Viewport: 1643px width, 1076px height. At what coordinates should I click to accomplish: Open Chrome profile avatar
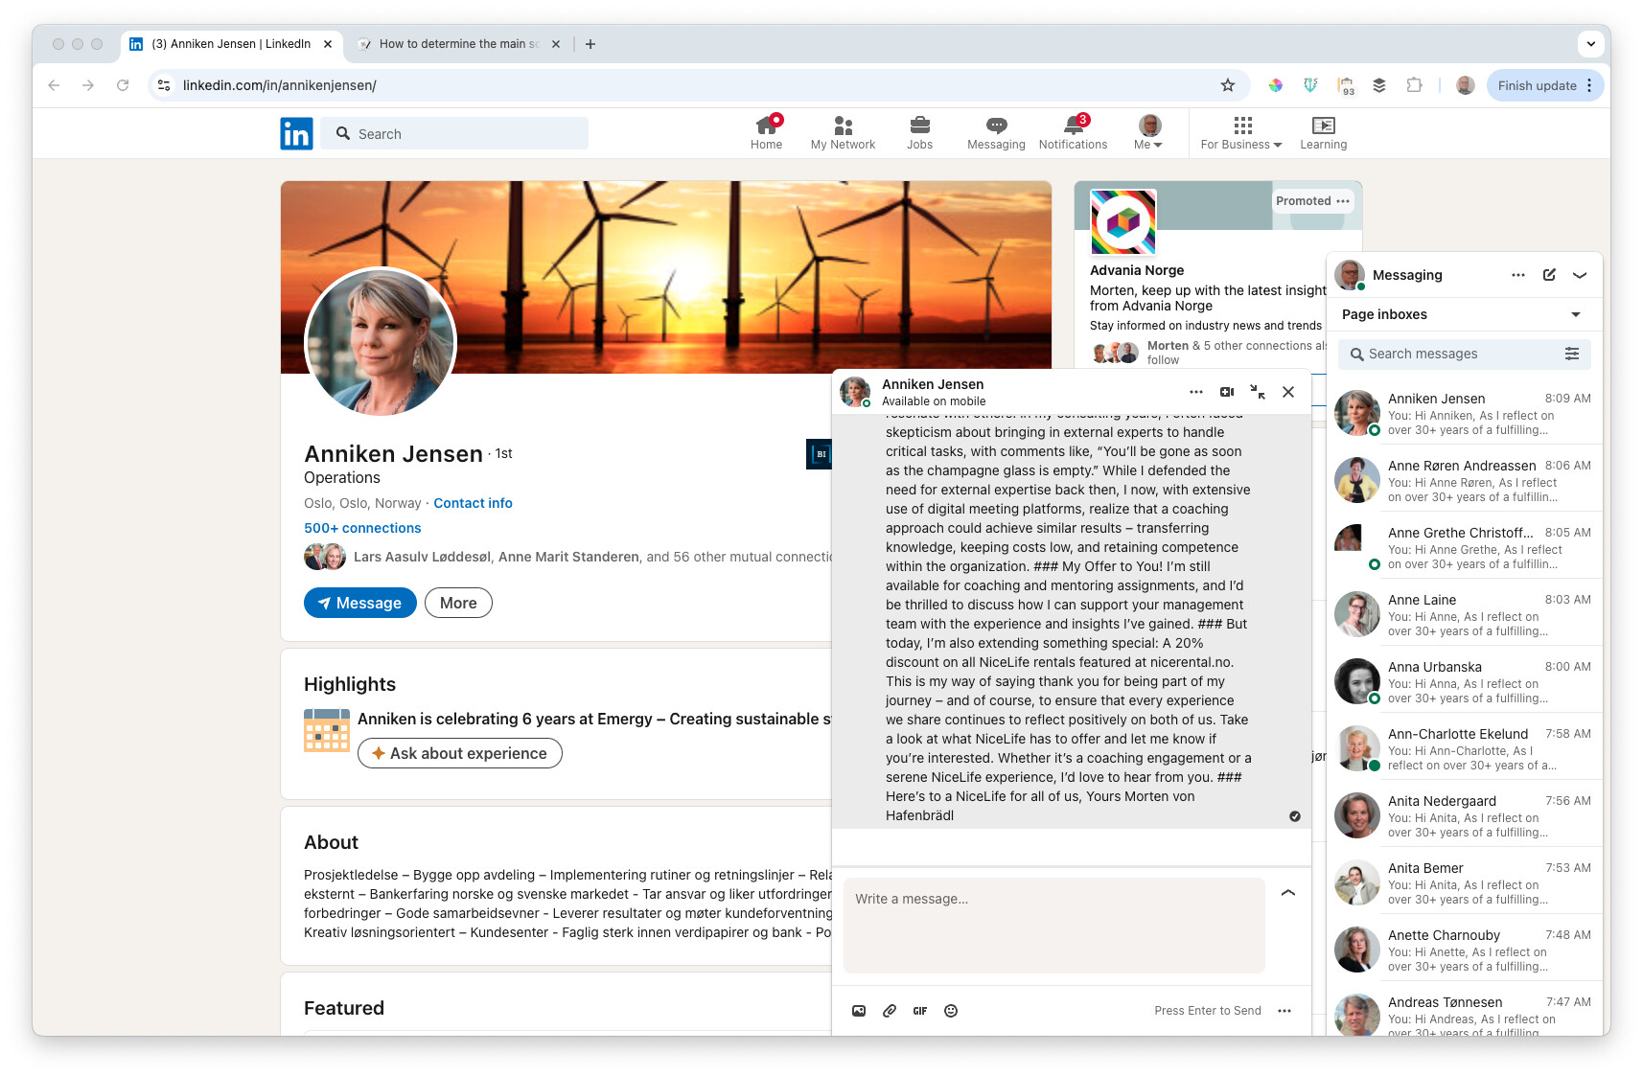(x=1465, y=85)
